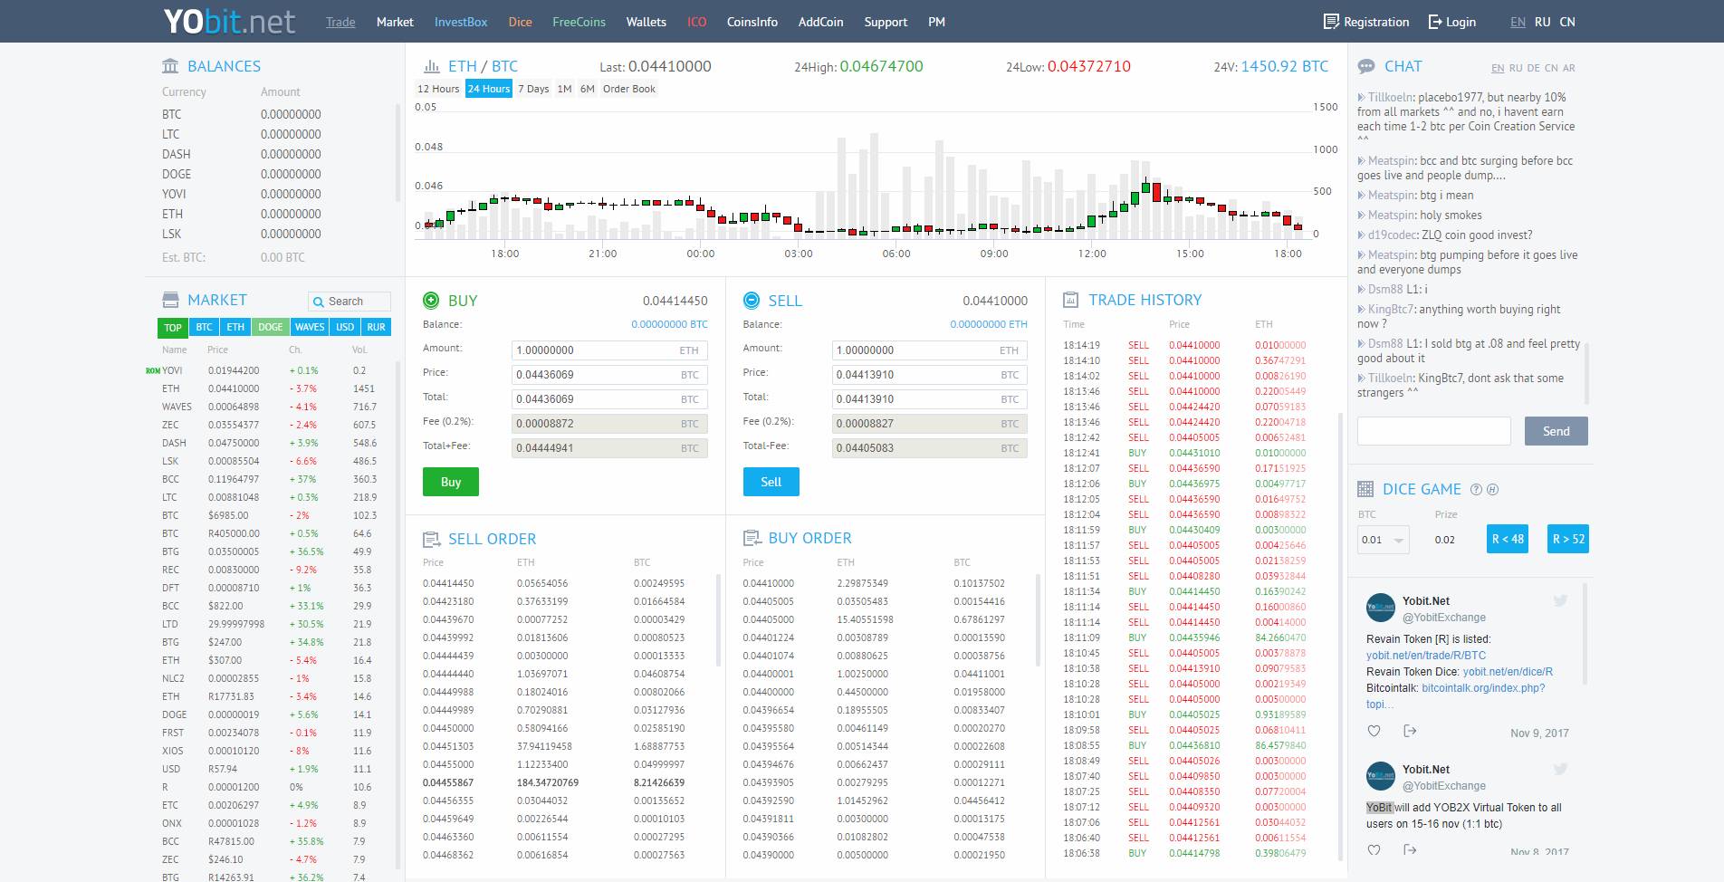Switch chat language to DE
Viewport: 1724px width, 882px height.
coord(1534,68)
